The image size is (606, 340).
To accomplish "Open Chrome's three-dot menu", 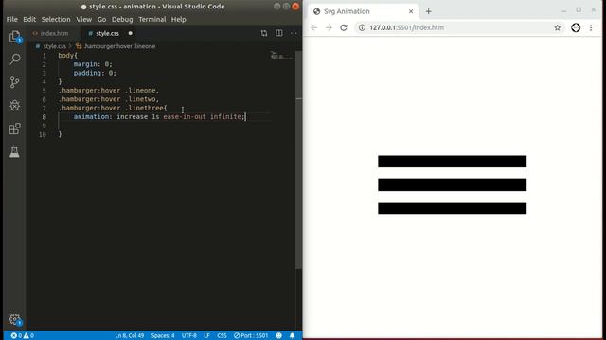I will (591, 27).
